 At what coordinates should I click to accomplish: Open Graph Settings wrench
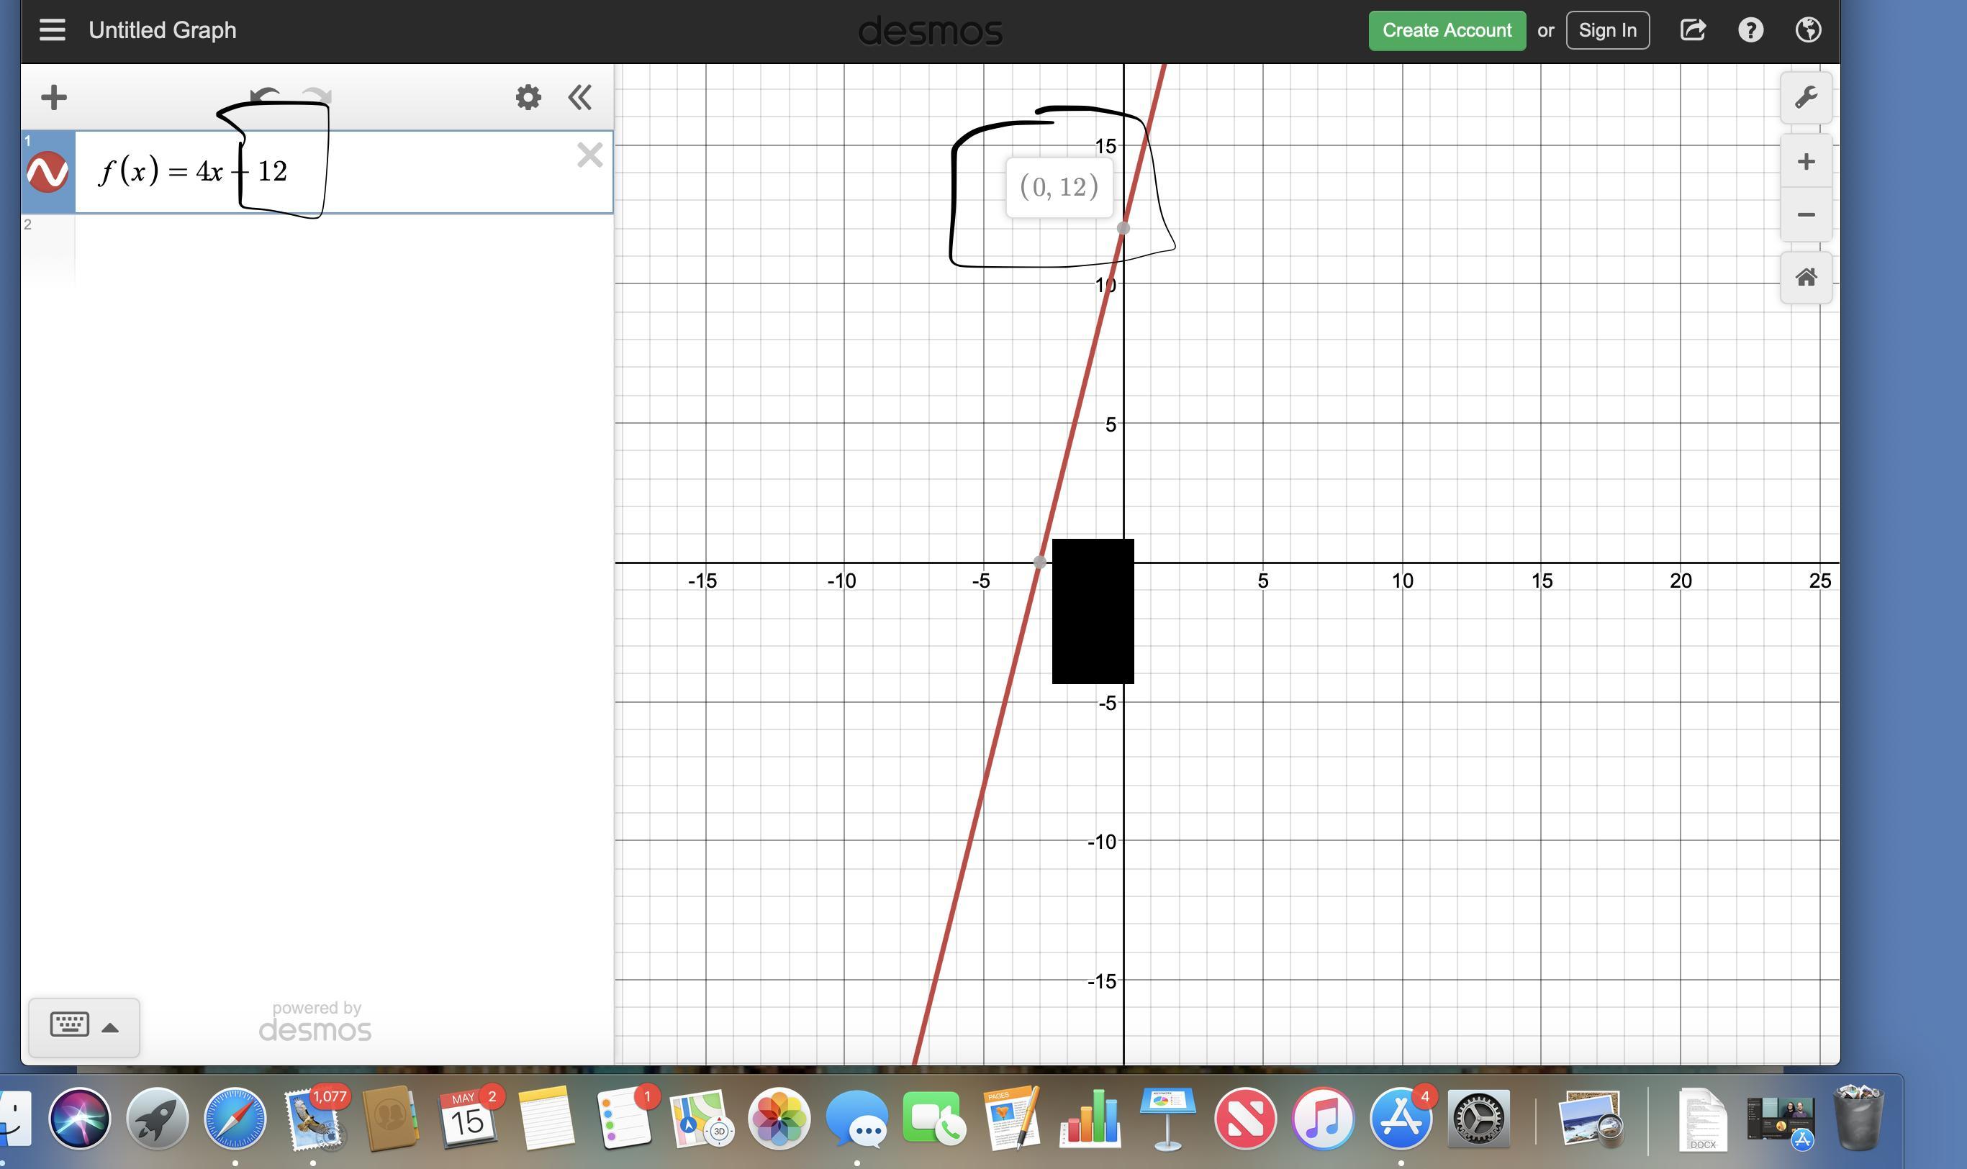click(1806, 98)
